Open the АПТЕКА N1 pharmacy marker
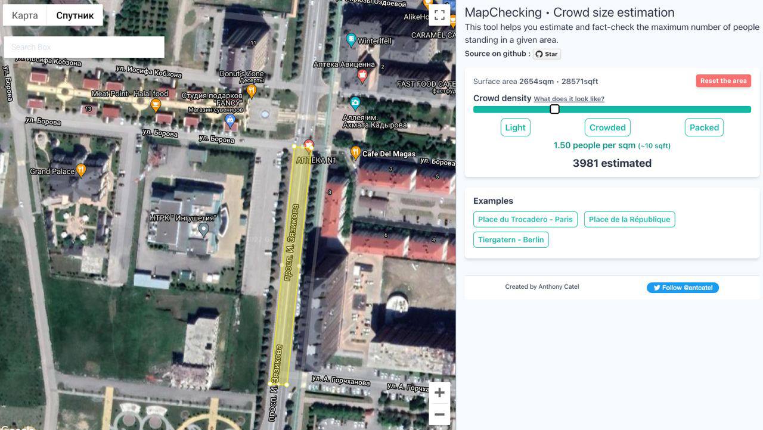Viewport: 763px width, 430px height. (x=309, y=146)
